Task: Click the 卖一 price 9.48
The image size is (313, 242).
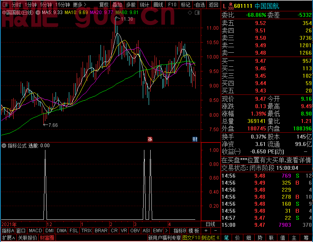Action: 261,53
